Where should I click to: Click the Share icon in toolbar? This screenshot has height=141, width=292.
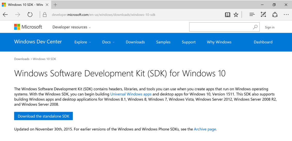pos(275,15)
